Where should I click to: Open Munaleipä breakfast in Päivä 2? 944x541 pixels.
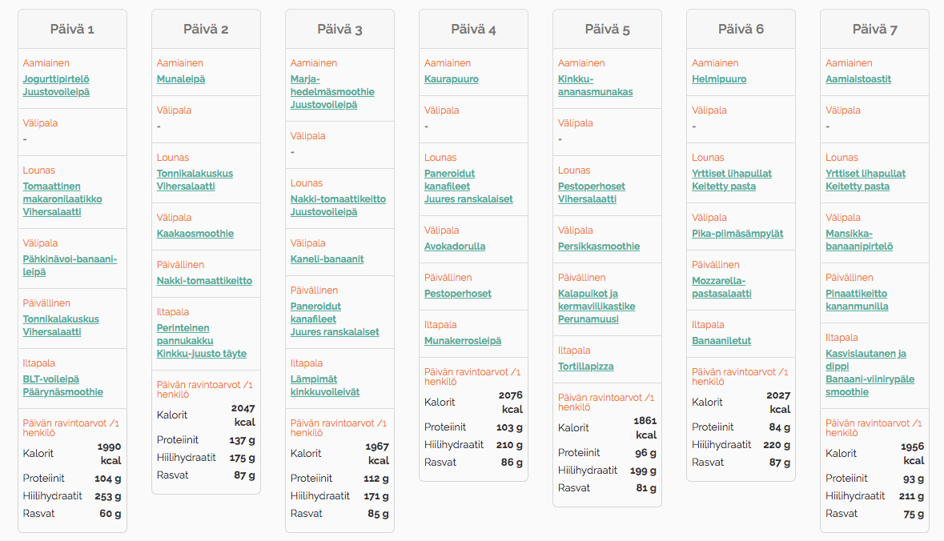pyautogui.click(x=181, y=79)
